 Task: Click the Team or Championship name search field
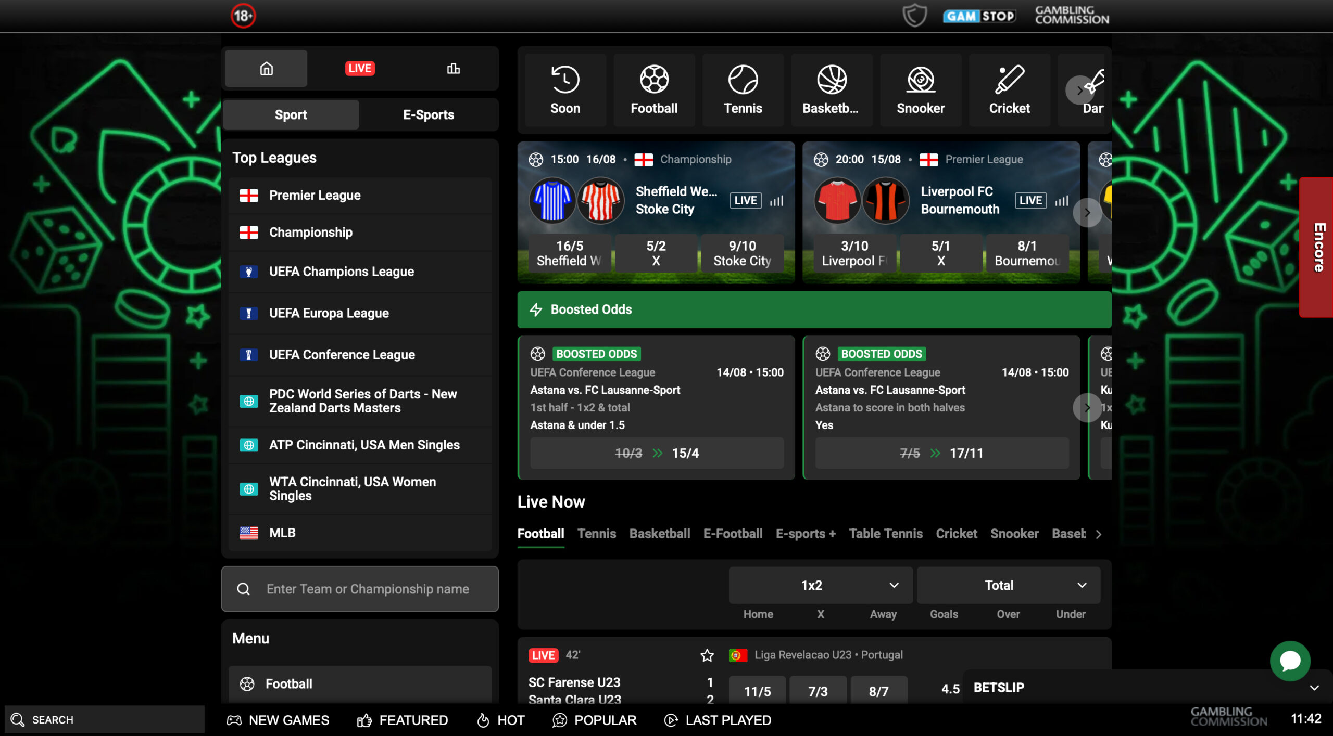(360, 589)
